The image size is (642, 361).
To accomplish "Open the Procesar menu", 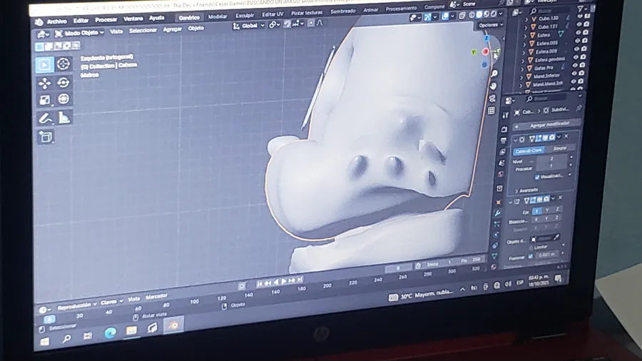I will (106, 20).
